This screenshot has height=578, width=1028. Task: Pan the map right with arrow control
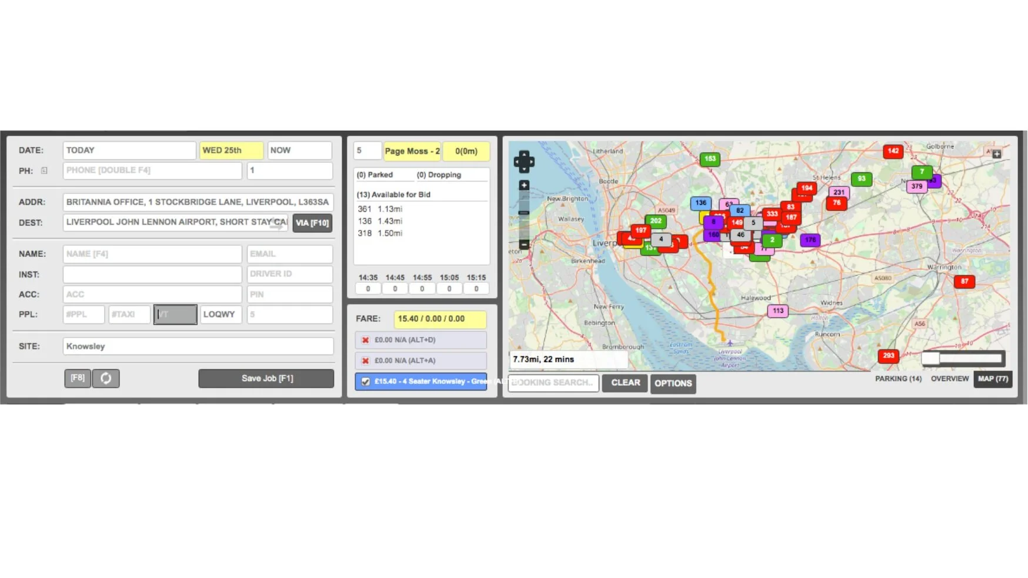pyautogui.click(x=531, y=162)
